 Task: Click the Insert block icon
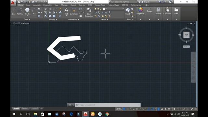coord(127,11)
